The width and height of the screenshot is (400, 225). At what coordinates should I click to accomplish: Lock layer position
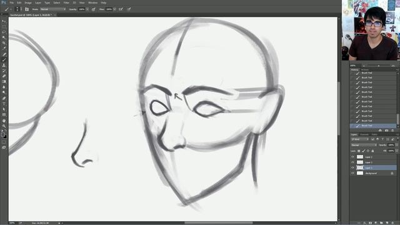[x=368, y=151]
